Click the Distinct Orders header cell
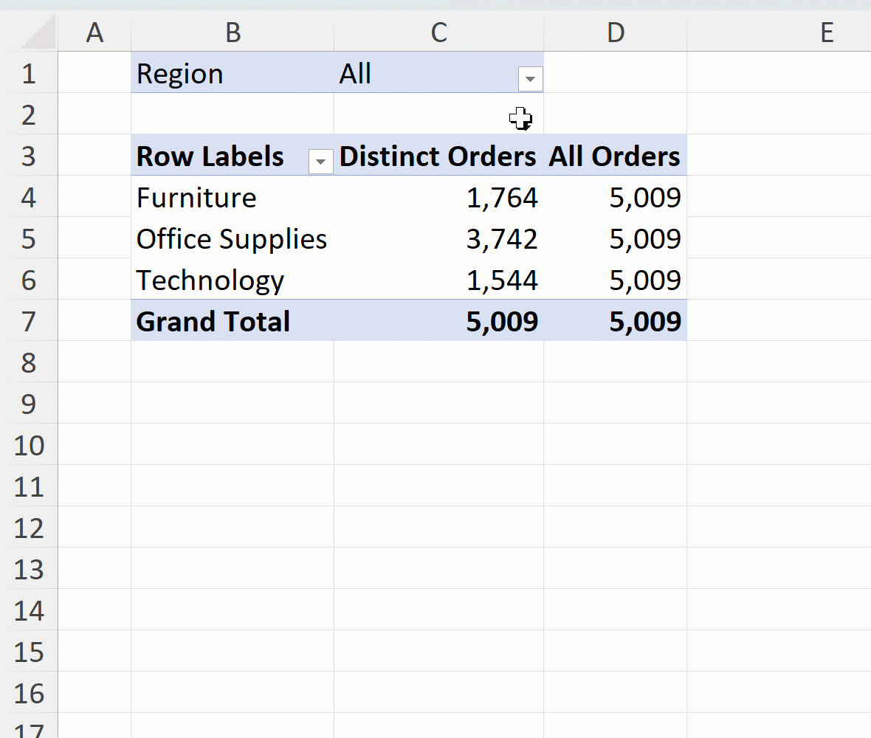The height and width of the screenshot is (738, 871). tap(438, 156)
